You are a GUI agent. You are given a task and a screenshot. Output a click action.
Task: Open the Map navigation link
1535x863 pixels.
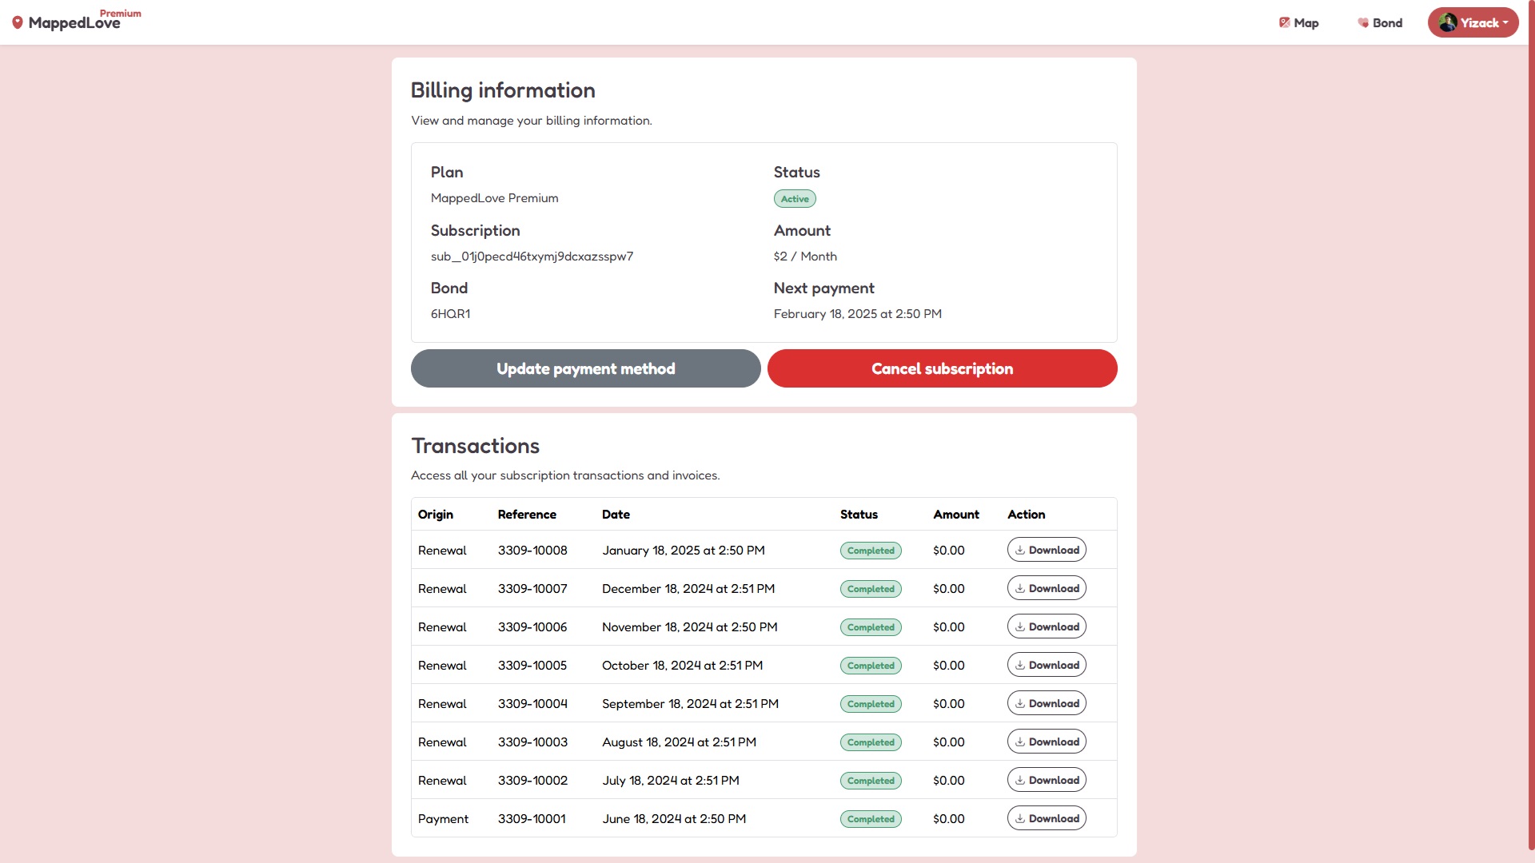pos(1299,22)
